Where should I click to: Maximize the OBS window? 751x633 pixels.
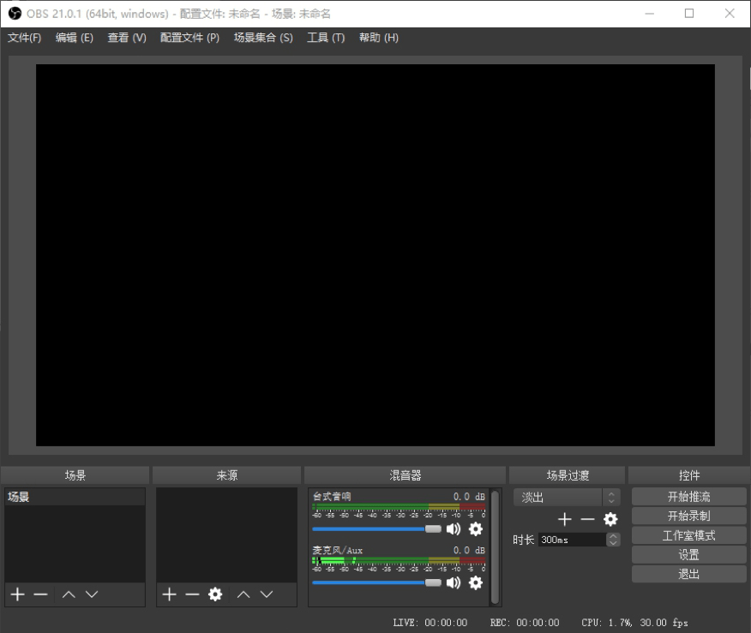pyautogui.click(x=689, y=14)
